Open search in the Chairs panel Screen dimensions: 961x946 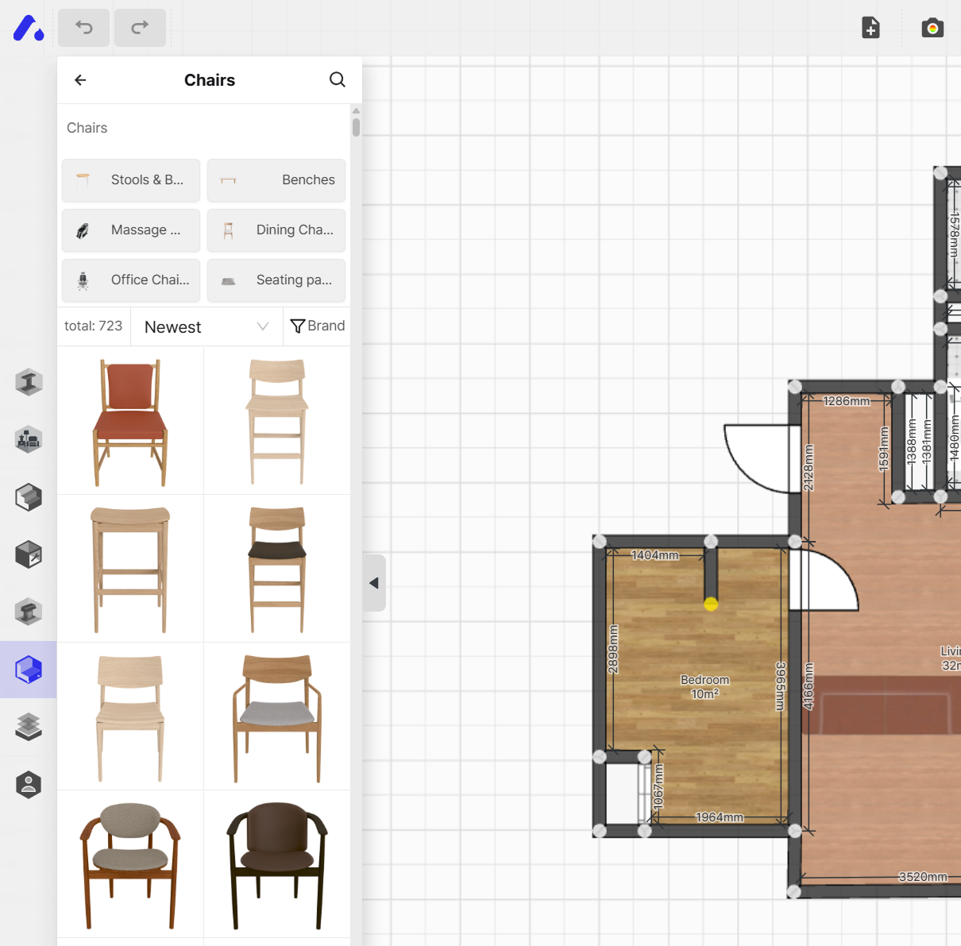pyautogui.click(x=337, y=79)
